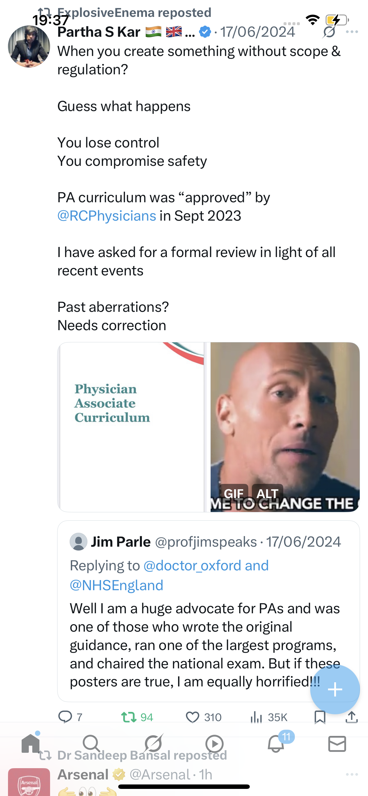Open notifications bell with 11 badge

(x=276, y=744)
